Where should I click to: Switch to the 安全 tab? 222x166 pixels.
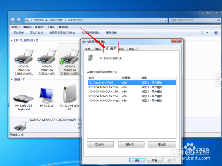(x=122, y=49)
